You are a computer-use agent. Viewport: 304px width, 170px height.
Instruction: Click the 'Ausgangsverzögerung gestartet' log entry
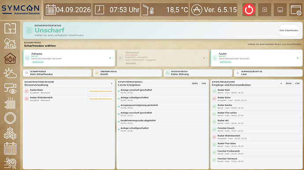click(163, 107)
